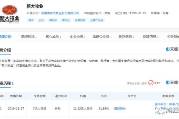Click the 当前融资轮次：并购 text

point(97,13)
